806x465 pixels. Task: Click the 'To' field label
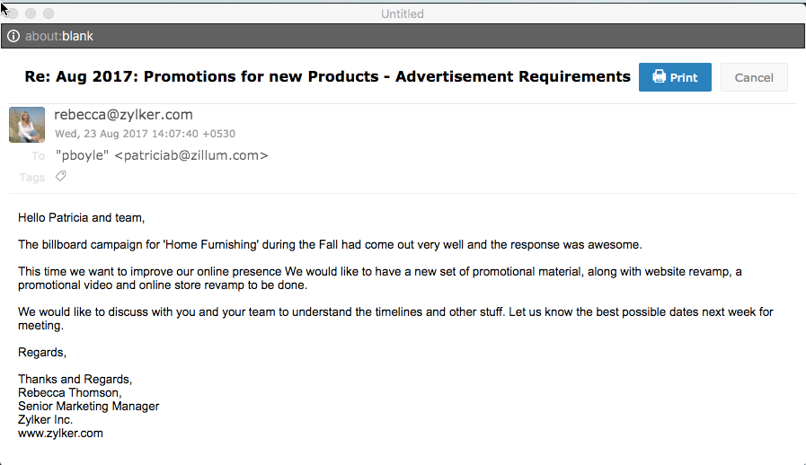click(38, 156)
